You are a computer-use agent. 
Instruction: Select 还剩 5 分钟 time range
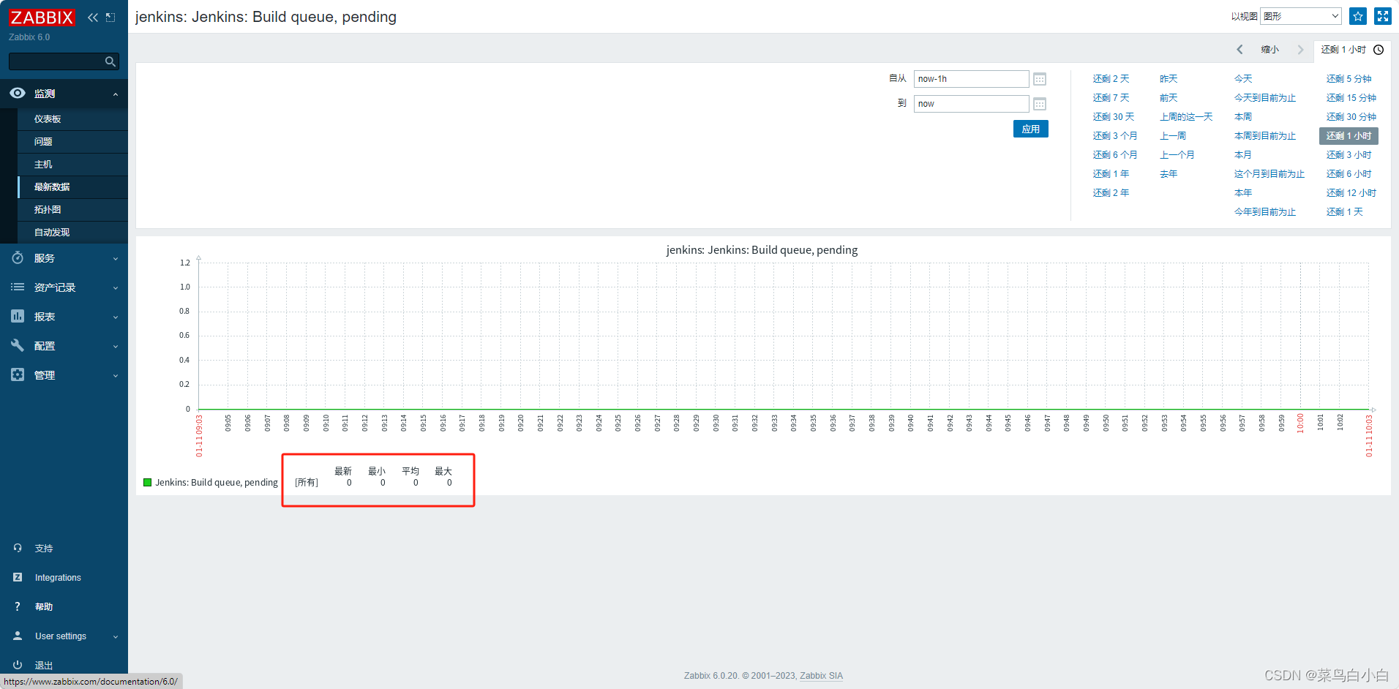point(1349,79)
